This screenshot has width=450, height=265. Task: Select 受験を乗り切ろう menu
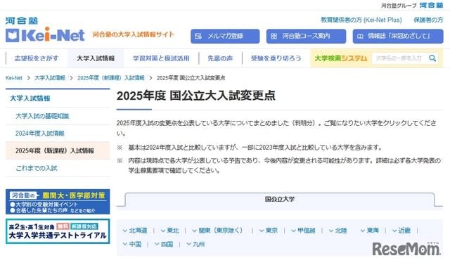[x=276, y=58]
